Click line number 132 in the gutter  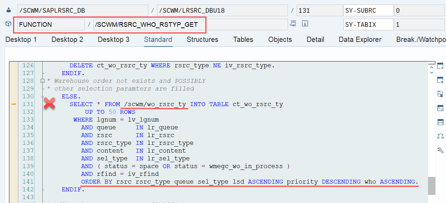pos(28,112)
